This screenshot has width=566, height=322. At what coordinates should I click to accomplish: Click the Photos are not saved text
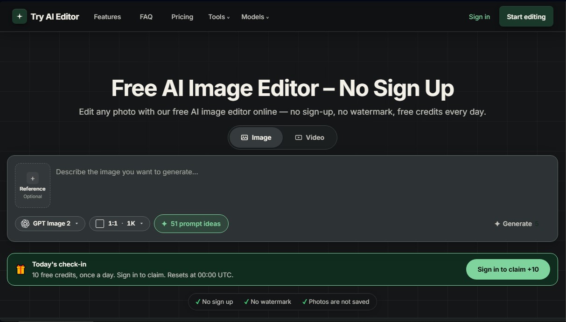click(x=339, y=301)
